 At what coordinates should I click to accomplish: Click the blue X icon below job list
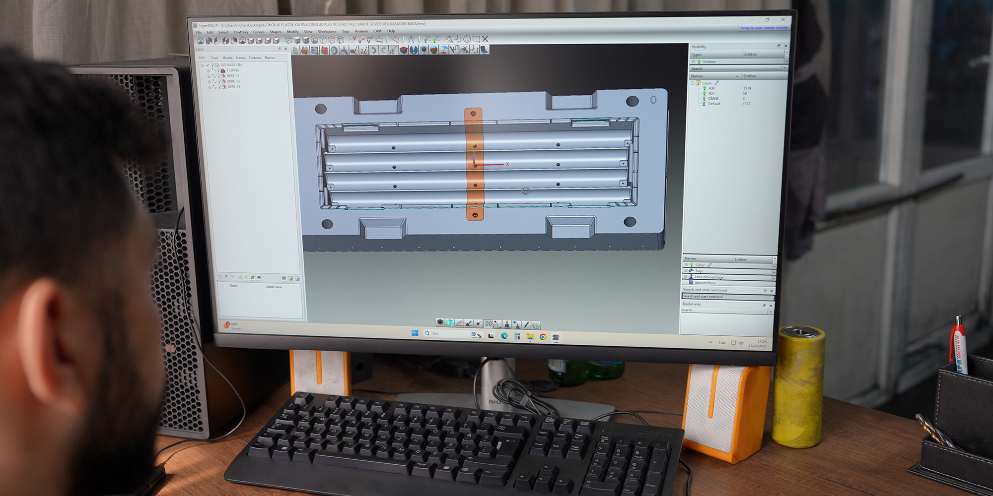[226, 276]
